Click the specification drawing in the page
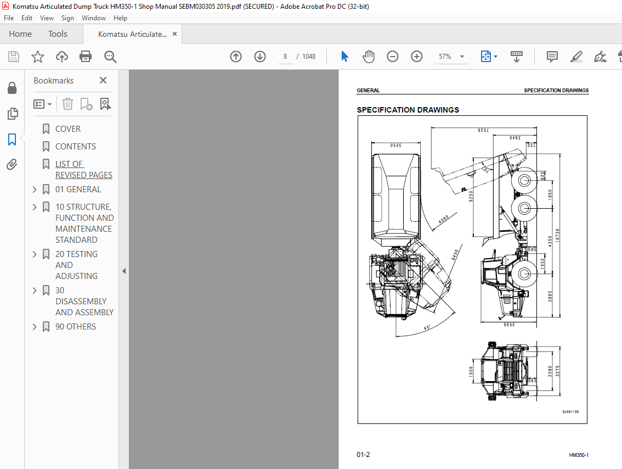The height and width of the screenshot is (469, 622). [x=472, y=270]
